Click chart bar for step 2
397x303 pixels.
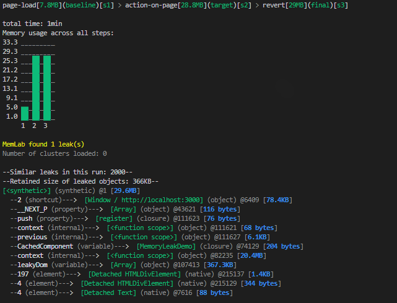click(36, 88)
